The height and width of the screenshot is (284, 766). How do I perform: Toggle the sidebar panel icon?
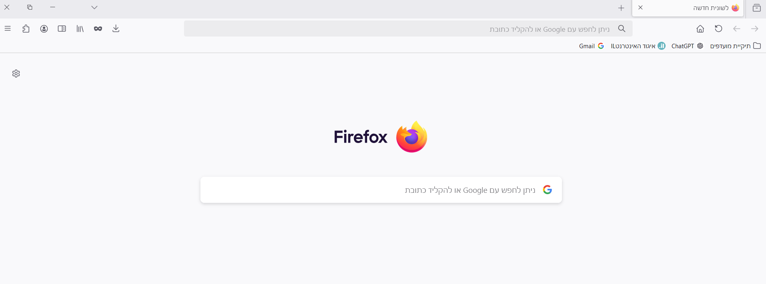tap(62, 29)
